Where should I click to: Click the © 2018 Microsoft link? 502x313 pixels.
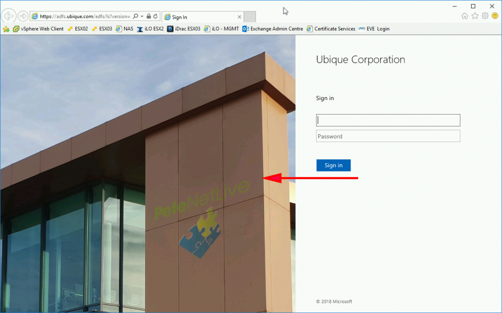(x=334, y=301)
